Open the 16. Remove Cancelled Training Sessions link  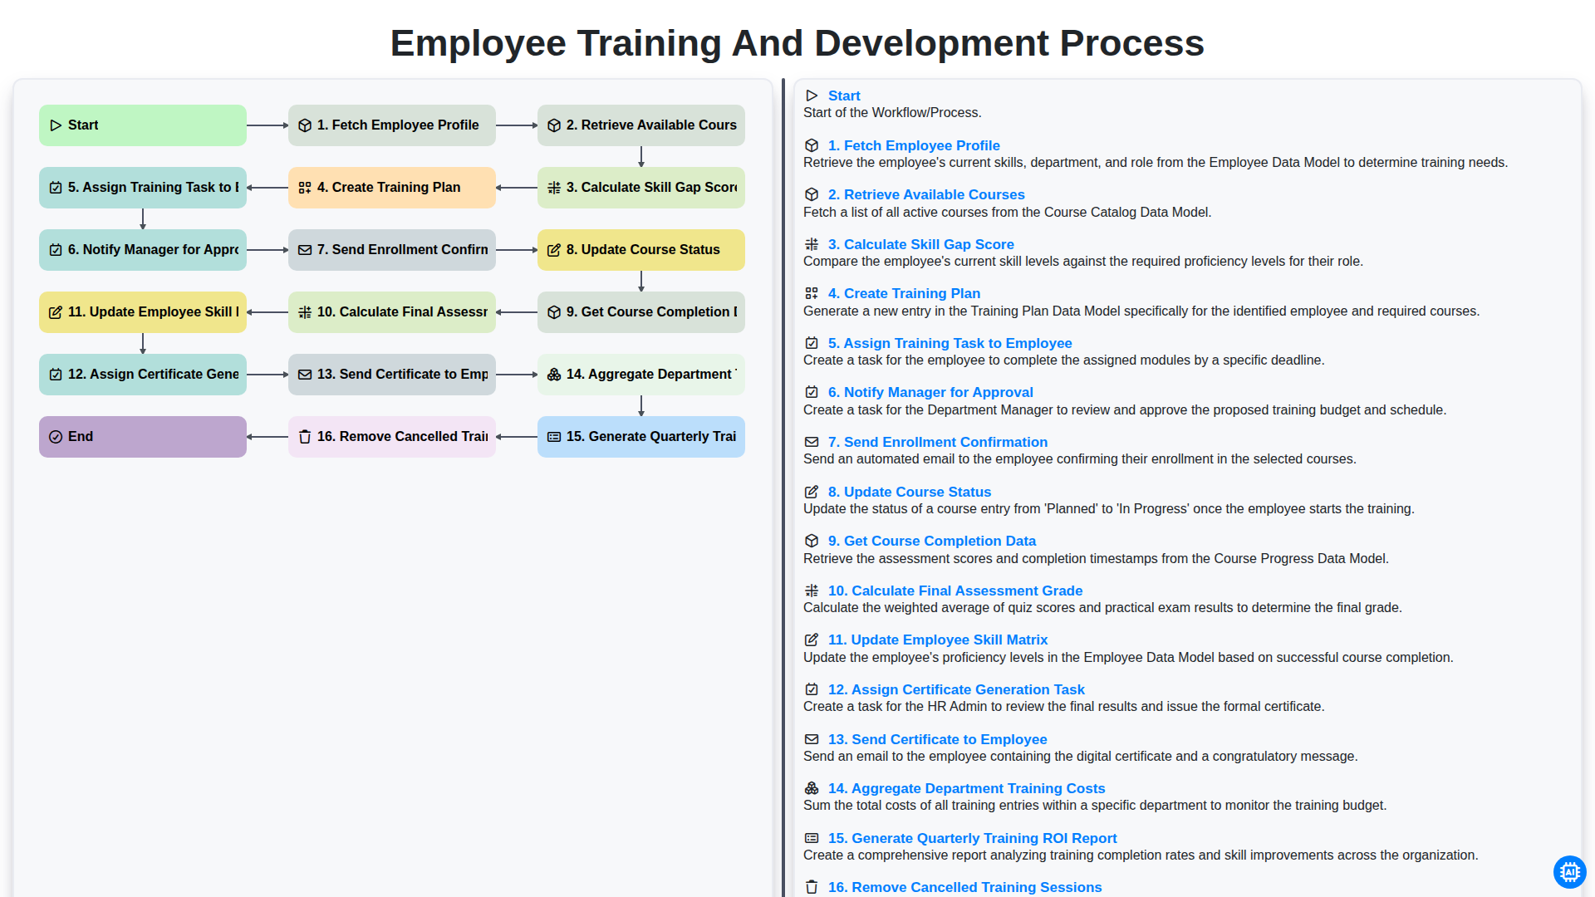click(964, 887)
